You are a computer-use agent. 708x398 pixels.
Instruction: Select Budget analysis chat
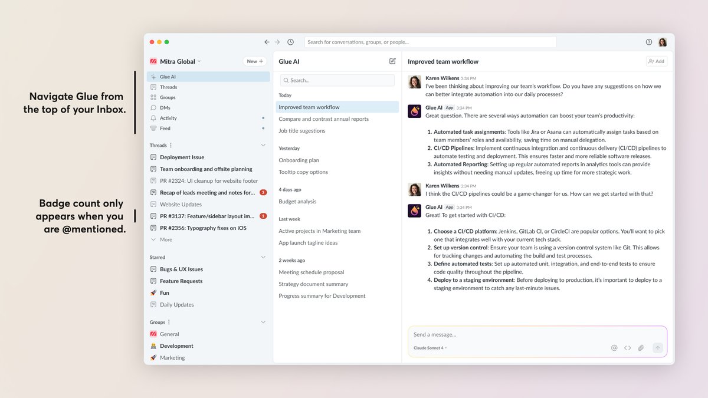tap(337, 202)
